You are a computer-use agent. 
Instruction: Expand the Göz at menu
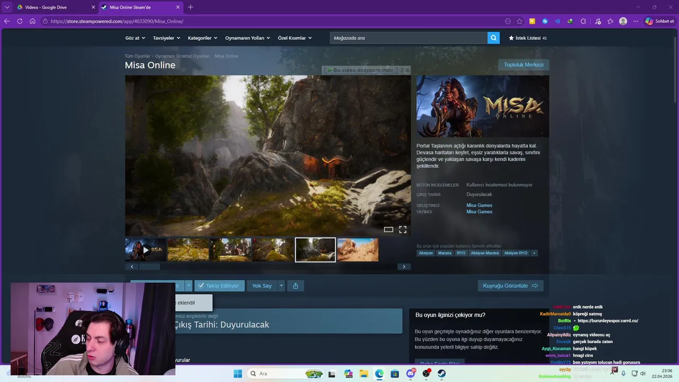pyautogui.click(x=135, y=38)
